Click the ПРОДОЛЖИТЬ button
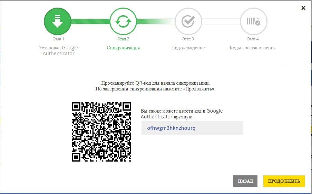The image size is (312, 194). (284, 181)
